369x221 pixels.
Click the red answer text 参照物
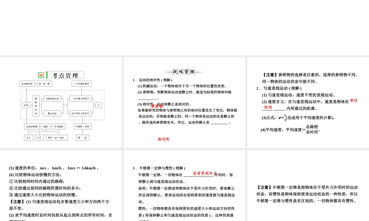coord(157,106)
